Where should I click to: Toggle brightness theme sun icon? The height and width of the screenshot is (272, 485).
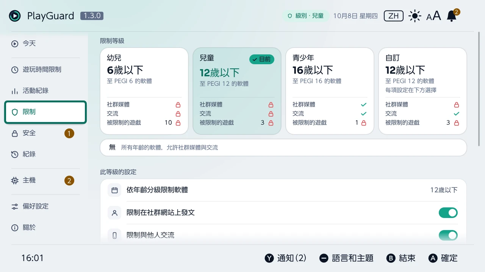click(415, 16)
